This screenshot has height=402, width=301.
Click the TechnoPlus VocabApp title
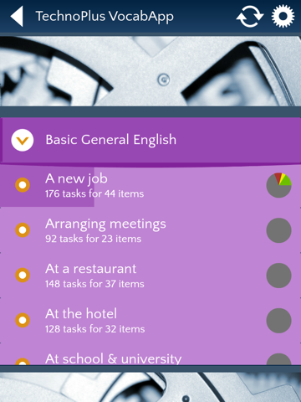(105, 17)
